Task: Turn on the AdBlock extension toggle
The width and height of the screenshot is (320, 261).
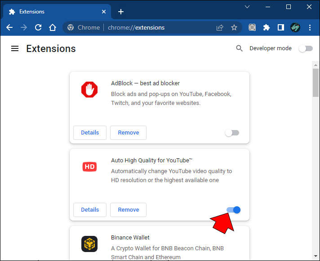Action: (232, 133)
